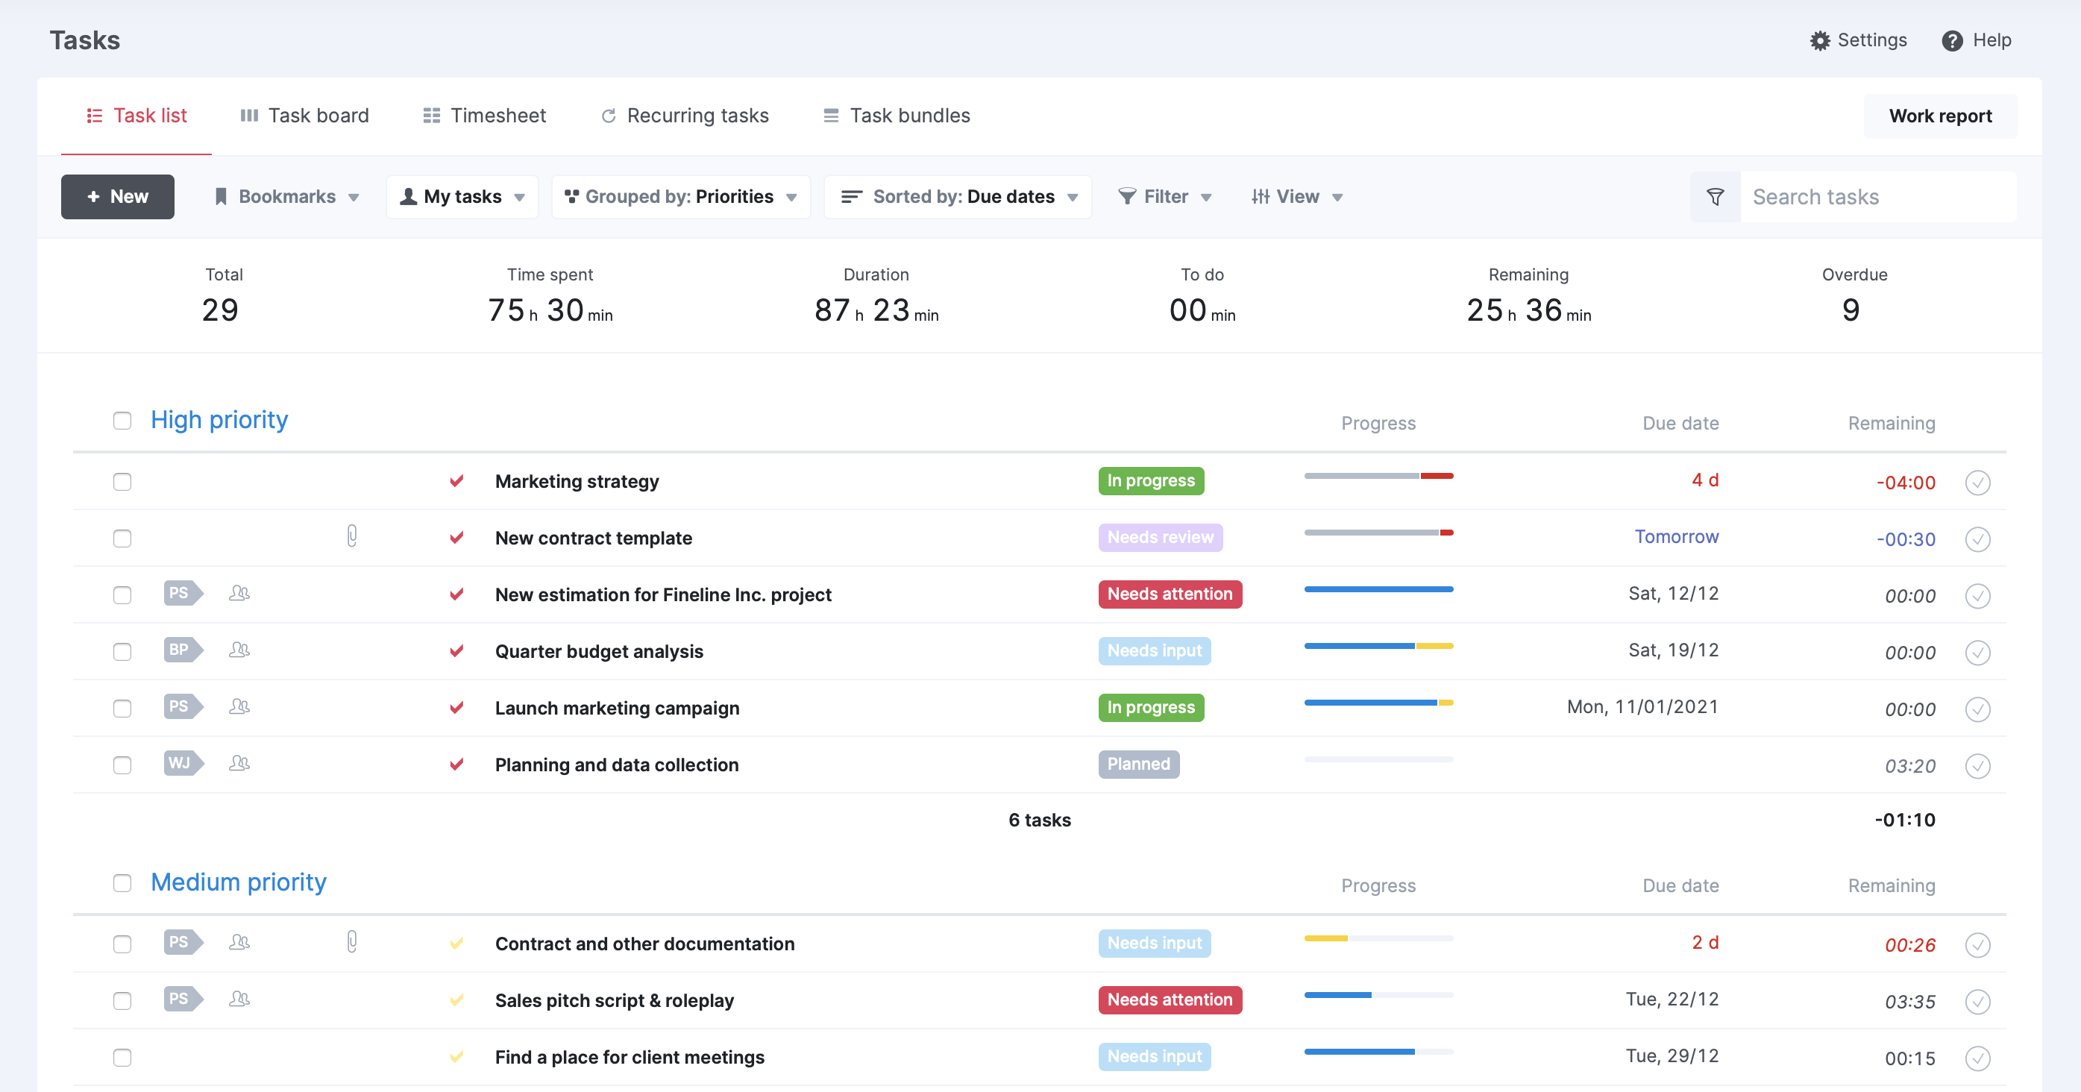The image size is (2081, 1092).
Task: Mark Find a place for client meetings done
Action: coord(1977,1058)
